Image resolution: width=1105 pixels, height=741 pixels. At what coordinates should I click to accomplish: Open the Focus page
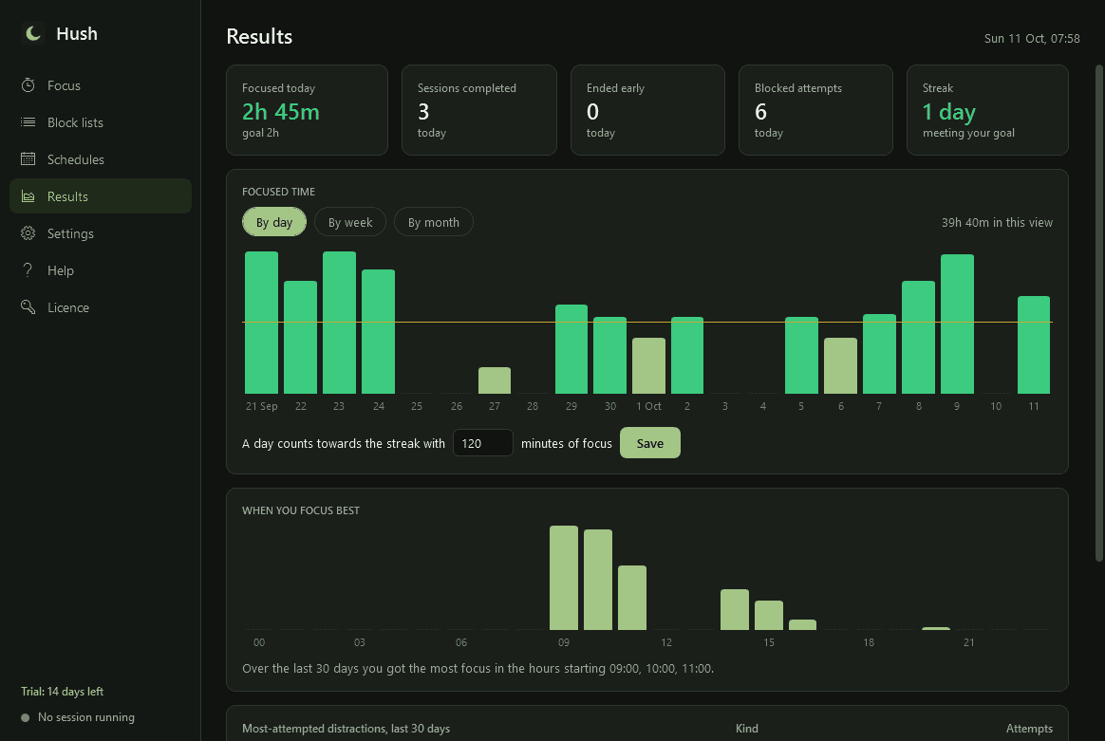[x=101, y=85]
